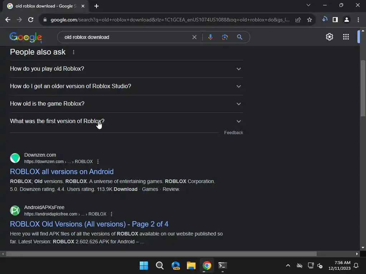Click the scroll right arrow
The height and width of the screenshot is (274, 366).
point(357,254)
